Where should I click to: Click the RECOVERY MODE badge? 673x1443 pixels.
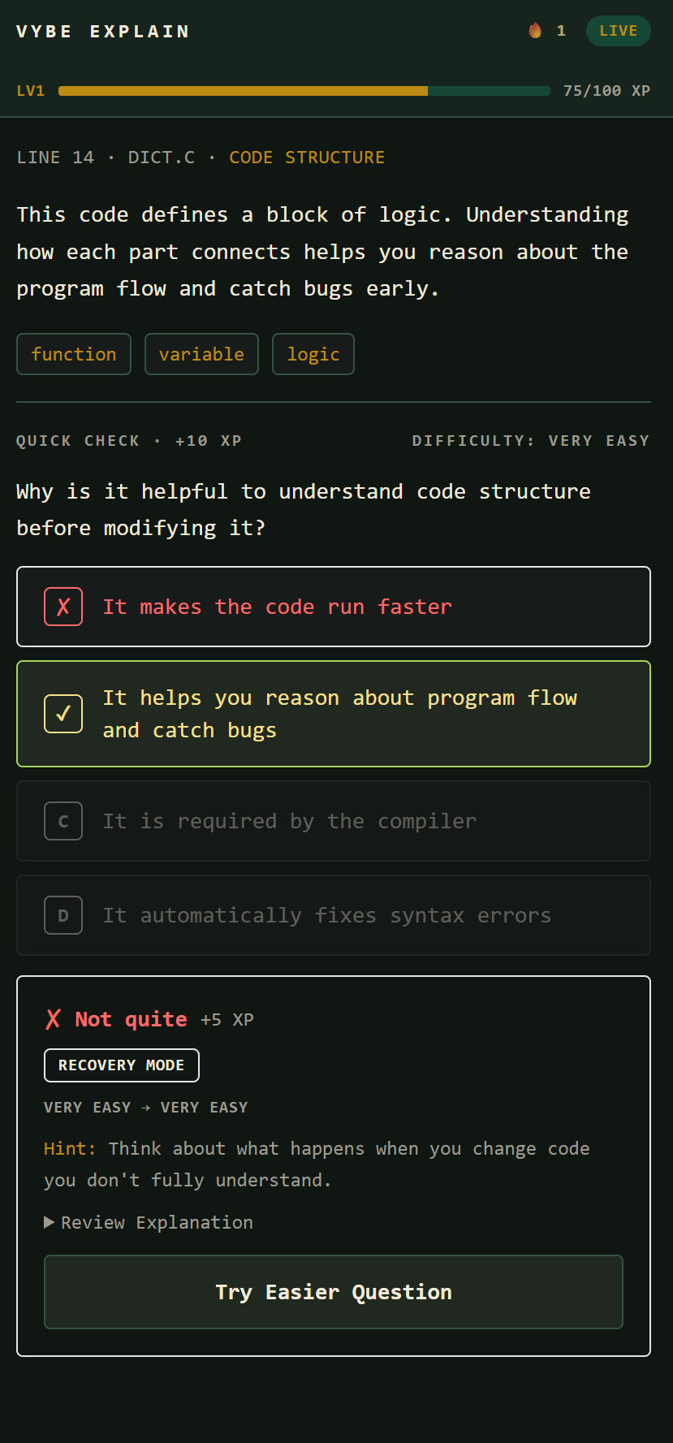(122, 1065)
